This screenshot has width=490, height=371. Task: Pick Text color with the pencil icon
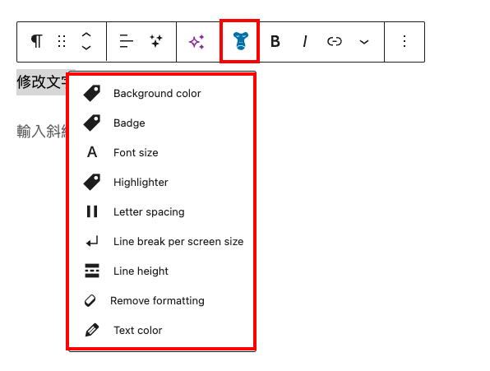161,330
